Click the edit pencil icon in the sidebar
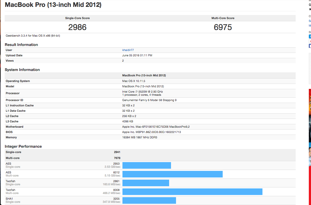Image resolution: width=311 pixels, height=205 pixels. (310, 5)
